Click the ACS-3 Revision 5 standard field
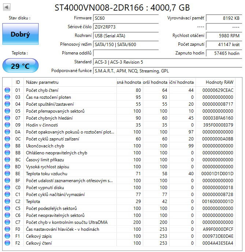245x252 pixels. click(x=168, y=62)
